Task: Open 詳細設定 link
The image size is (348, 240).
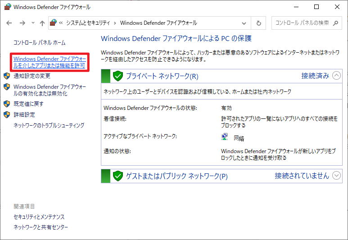Action: [x=24, y=114]
